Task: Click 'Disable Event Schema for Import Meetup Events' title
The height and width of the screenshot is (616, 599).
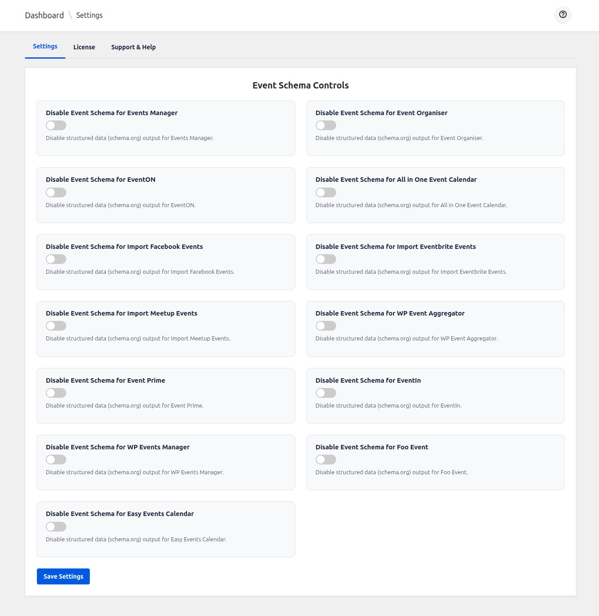Action: [121, 313]
